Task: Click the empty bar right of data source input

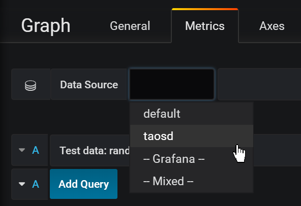Action: click(259, 84)
